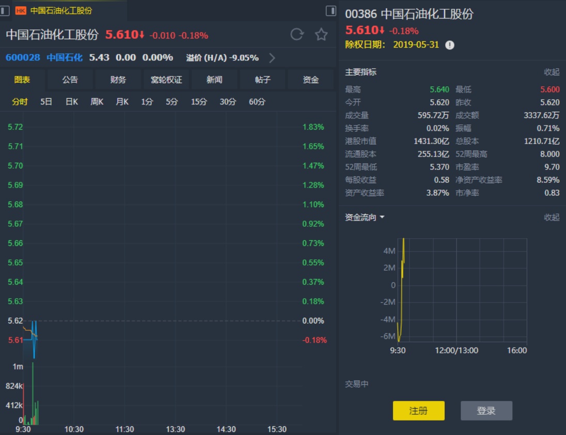This screenshot has width=566, height=435.
Task: Select the 60分 chart interval
Action: [x=257, y=102]
